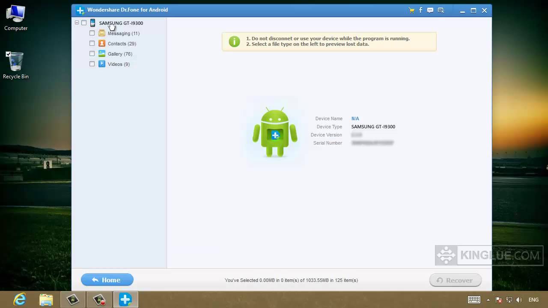Select SAMSUNG GT-I9300 in the tree
Image resolution: width=548 pixels, height=308 pixels.
click(121, 23)
